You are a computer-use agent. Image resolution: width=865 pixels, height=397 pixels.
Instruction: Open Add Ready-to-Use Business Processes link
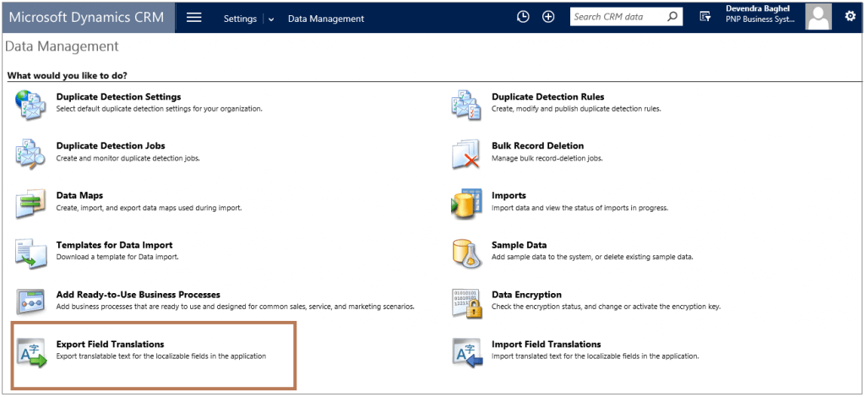[x=138, y=295]
